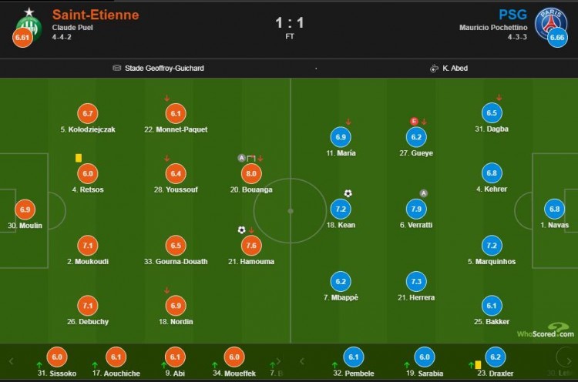Click the Saint-Etienne club crest

(29, 25)
